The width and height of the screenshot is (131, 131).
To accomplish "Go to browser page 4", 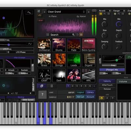I will (81, 86).
